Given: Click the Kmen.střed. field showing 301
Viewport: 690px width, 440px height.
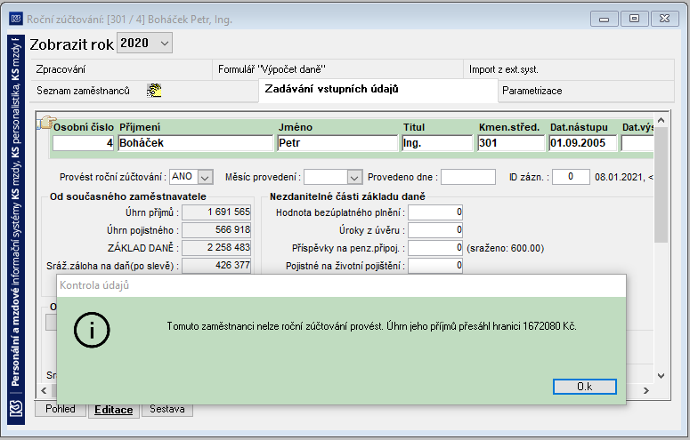Looking at the screenshot, I should tap(511, 143).
